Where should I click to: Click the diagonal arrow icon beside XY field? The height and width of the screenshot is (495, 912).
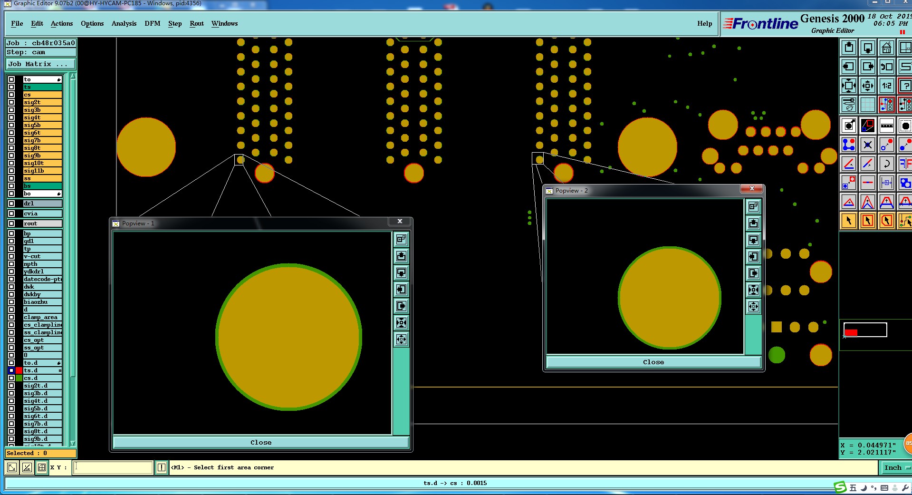coord(12,467)
